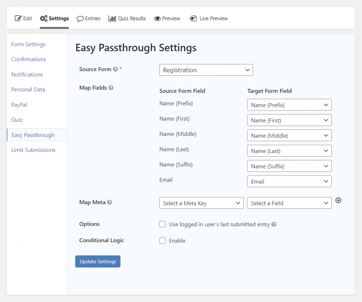Click the source field label Email
This screenshot has width=362, height=302.
[x=166, y=180]
